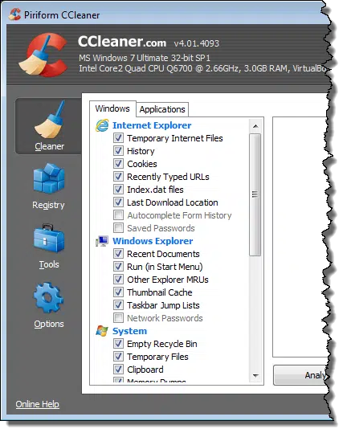The height and width of the screenshot is (433, 347).
Task: Click the CCleaner.com header title
Action: point(122,42)
